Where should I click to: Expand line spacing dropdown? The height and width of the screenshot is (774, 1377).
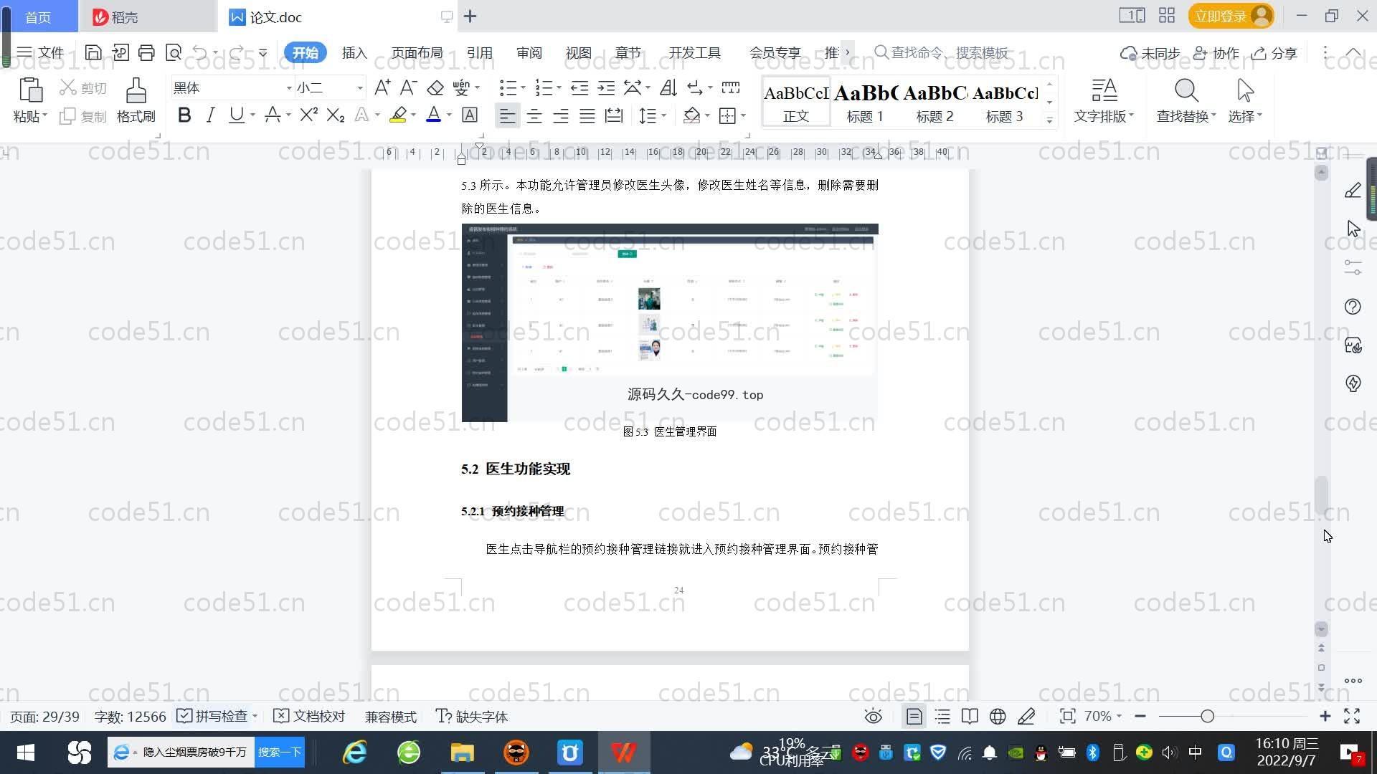[664, 115]
